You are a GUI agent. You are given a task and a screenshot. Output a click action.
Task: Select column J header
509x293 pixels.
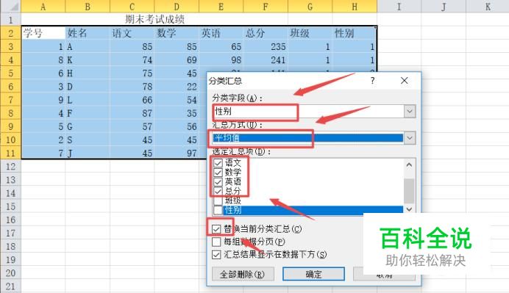coord(444,6)
